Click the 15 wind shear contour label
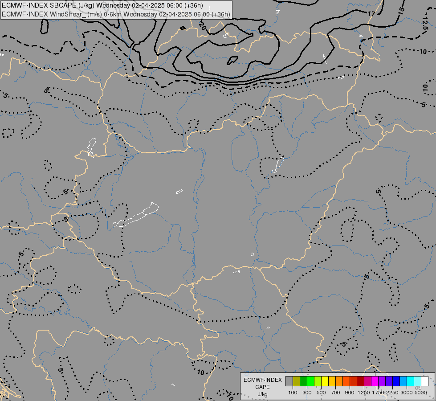 click(401, 11)
